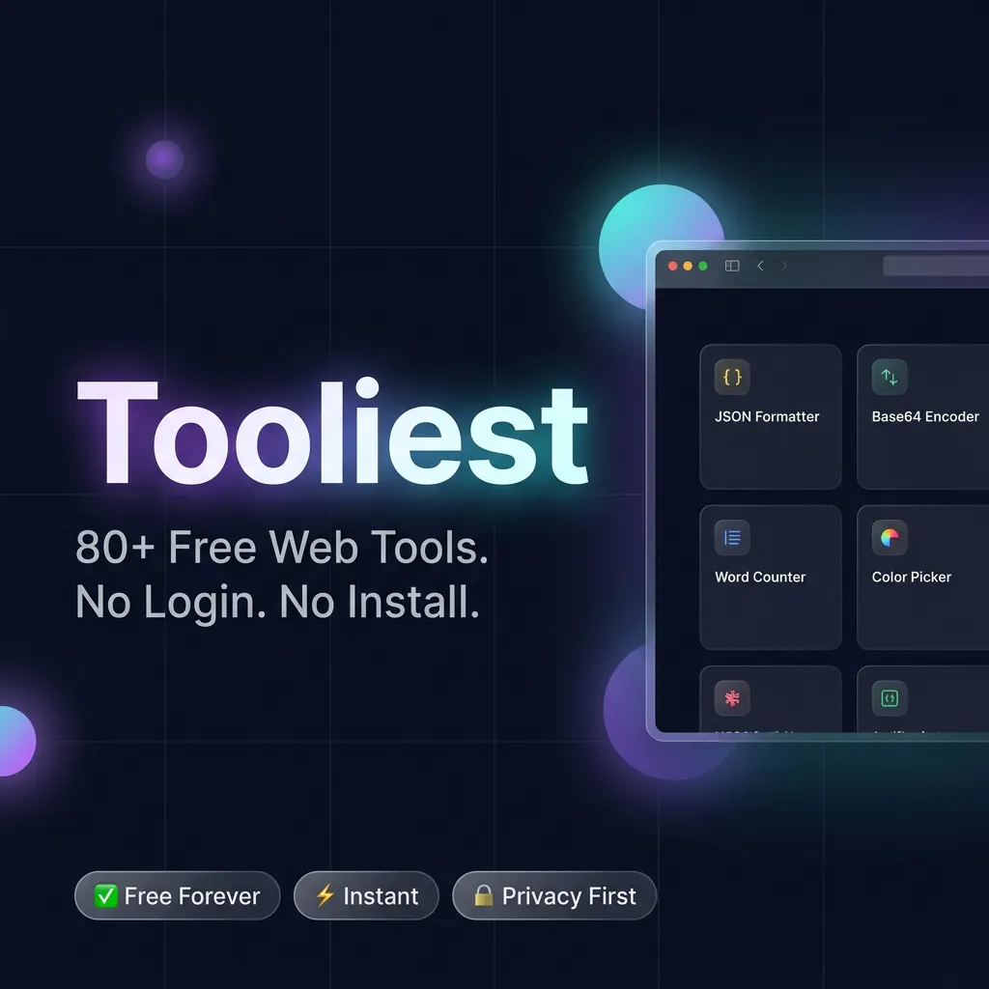This screenshot has height=989, width=989.
Task: Click the 'No Login. No Install.' text
Action: coord(277,602)
